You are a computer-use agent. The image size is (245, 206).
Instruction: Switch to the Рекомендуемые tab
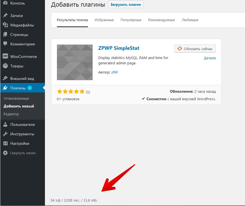[161, 20]
